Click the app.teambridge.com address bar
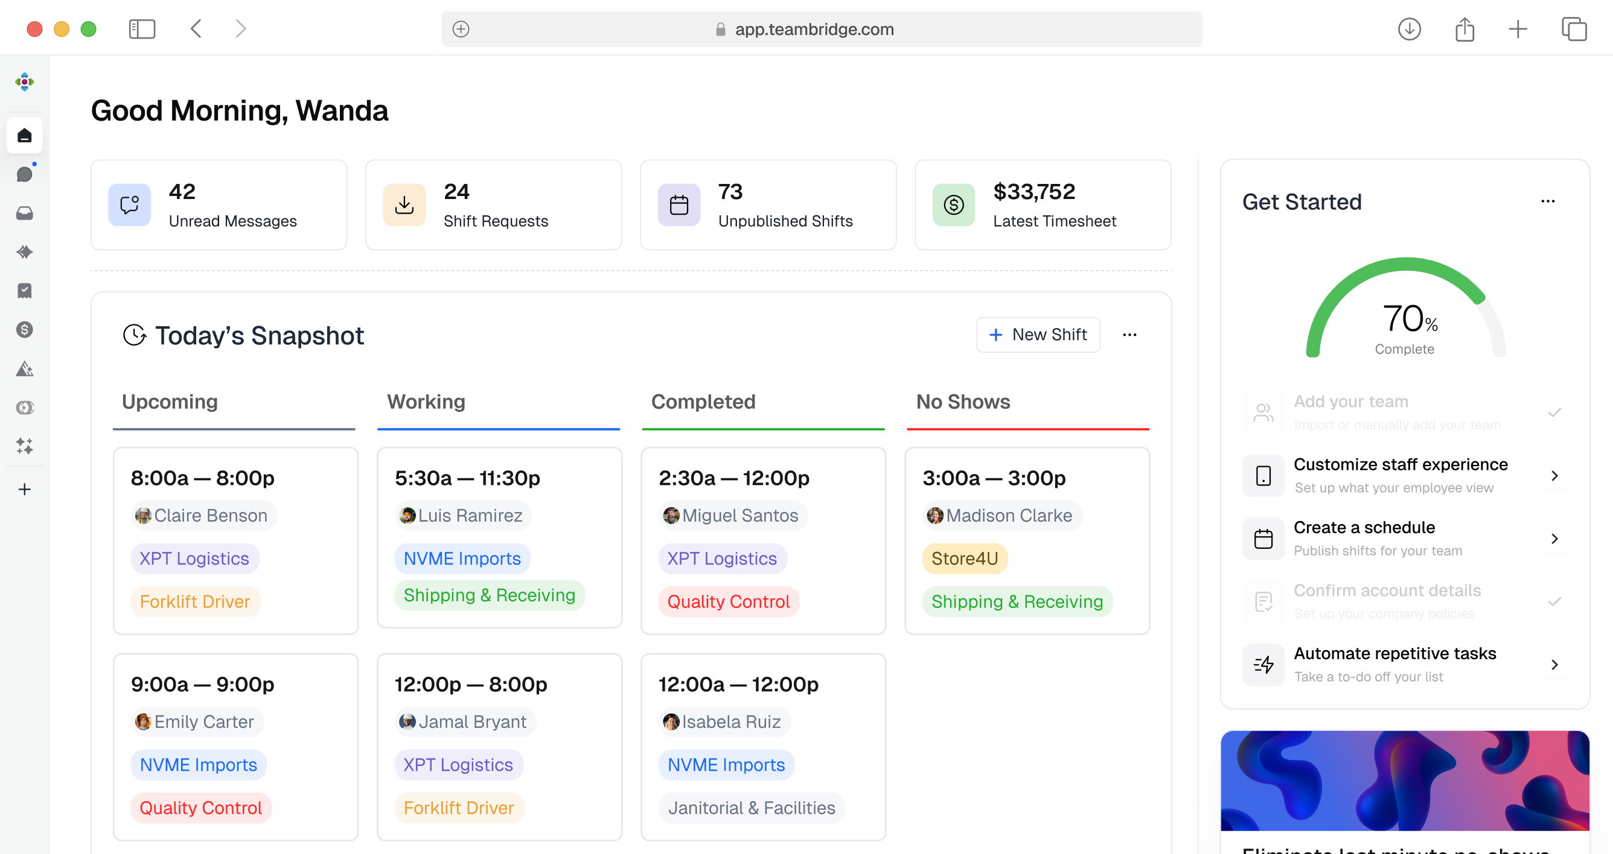Screen dimensions: 1613x854 tap(814, 30)
